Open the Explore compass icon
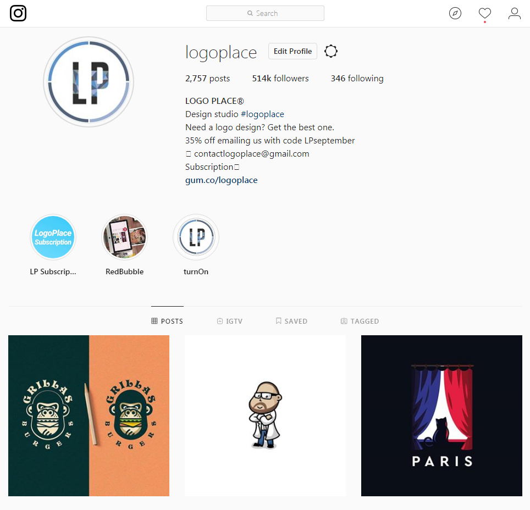This screenshot has width=530, height=510. tap(455, 13)
